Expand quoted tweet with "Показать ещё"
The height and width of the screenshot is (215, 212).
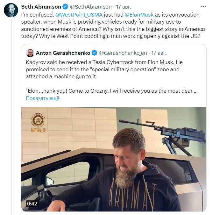tap(43, 98)
